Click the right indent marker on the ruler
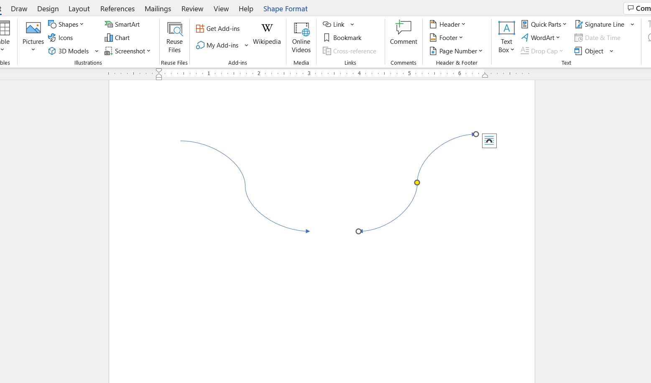The width and height of the screenshot is (651, 383). [x=485, y=75]
